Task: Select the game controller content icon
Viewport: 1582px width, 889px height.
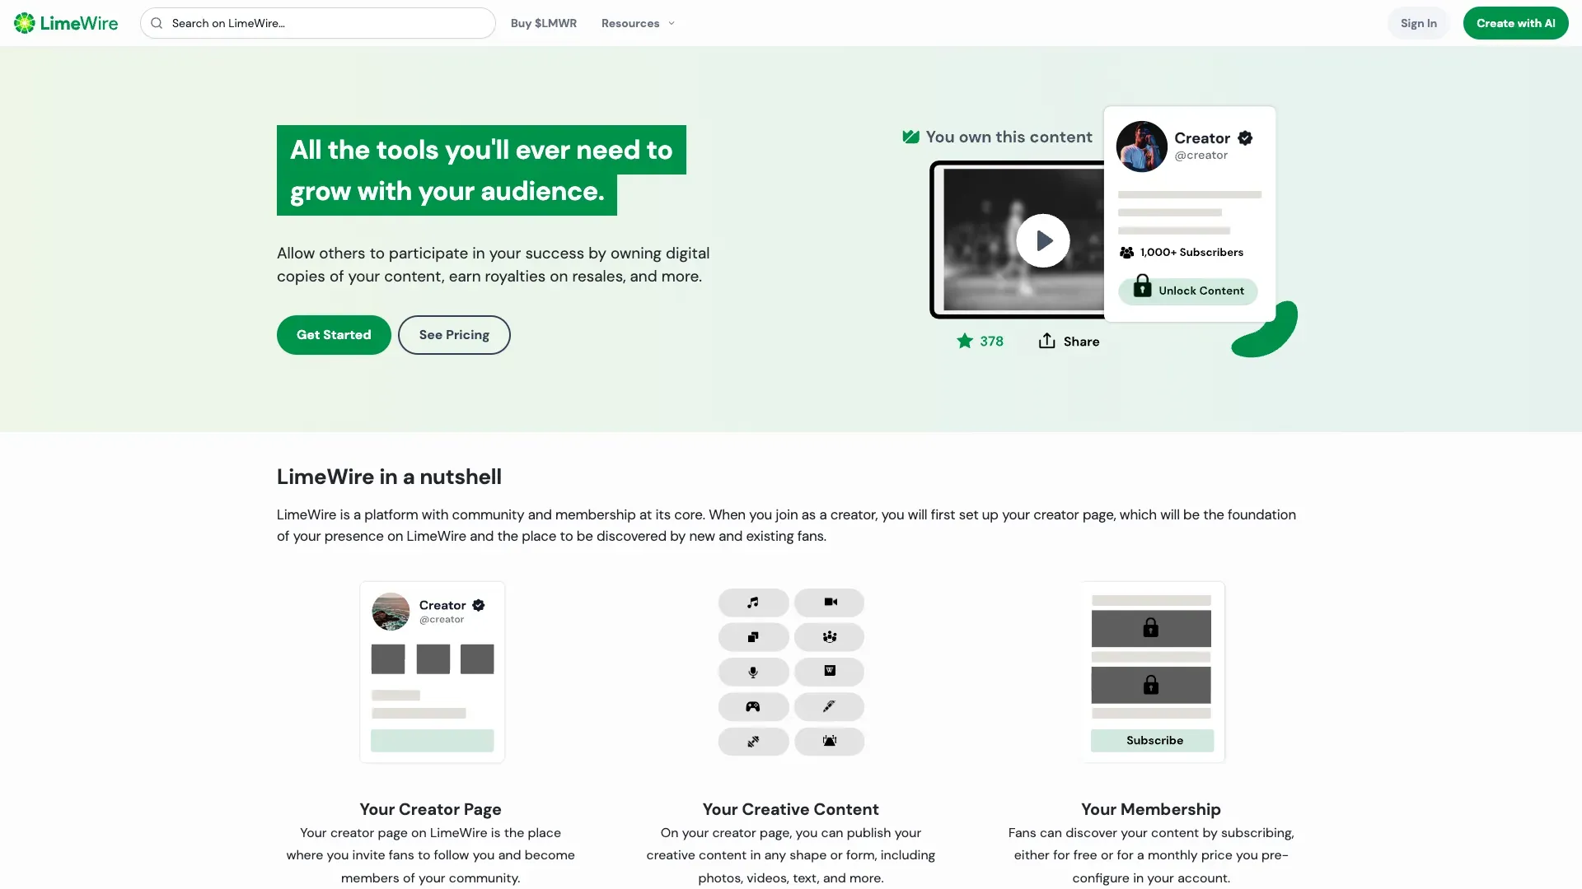Action: (753, 706)
